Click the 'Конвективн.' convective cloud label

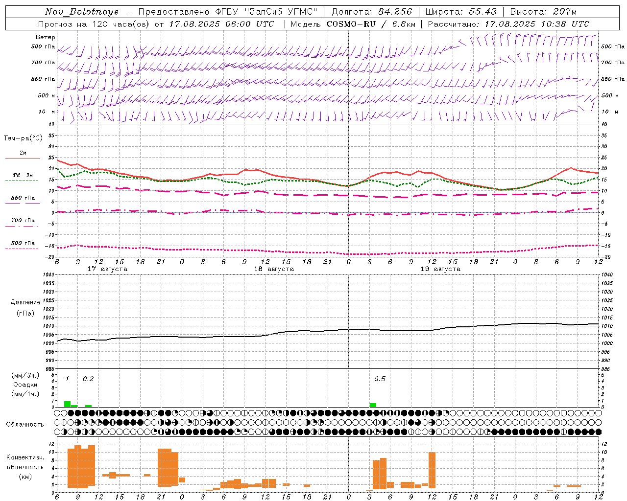(x=25, y=457)
